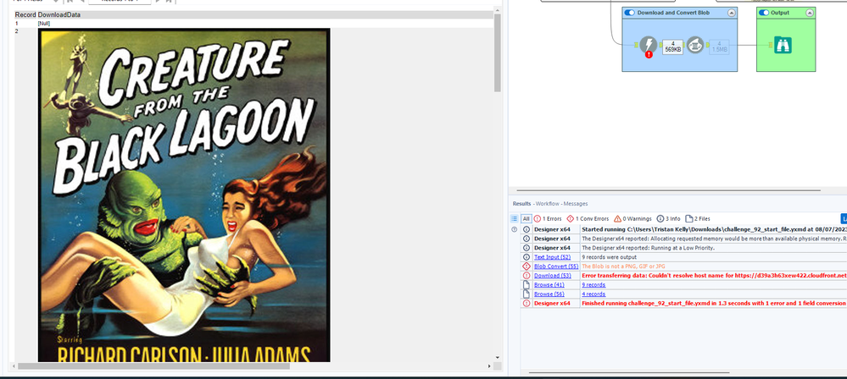Click scroll-left arrow of browse horizontal scrollbar
Screen dimensions: 847x379
pyautogui.click(x=13, y=366)
